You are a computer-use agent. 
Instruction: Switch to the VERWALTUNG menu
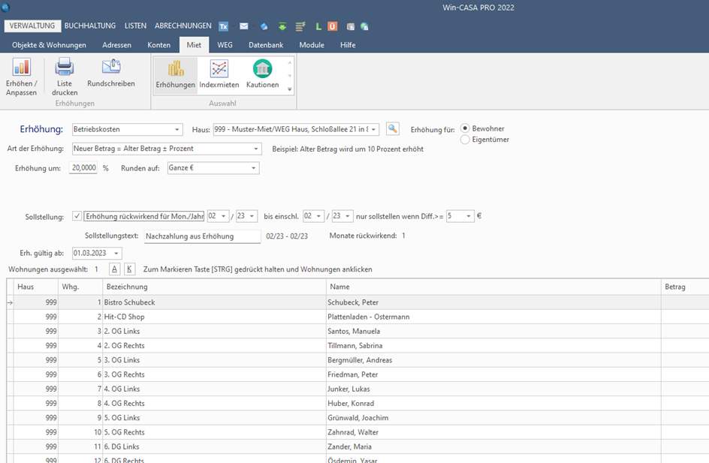pos(32,26)
